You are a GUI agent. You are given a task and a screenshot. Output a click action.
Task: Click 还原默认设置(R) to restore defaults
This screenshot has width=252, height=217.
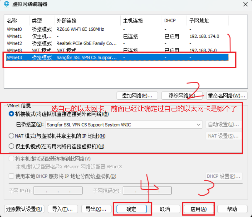(24, 209)
